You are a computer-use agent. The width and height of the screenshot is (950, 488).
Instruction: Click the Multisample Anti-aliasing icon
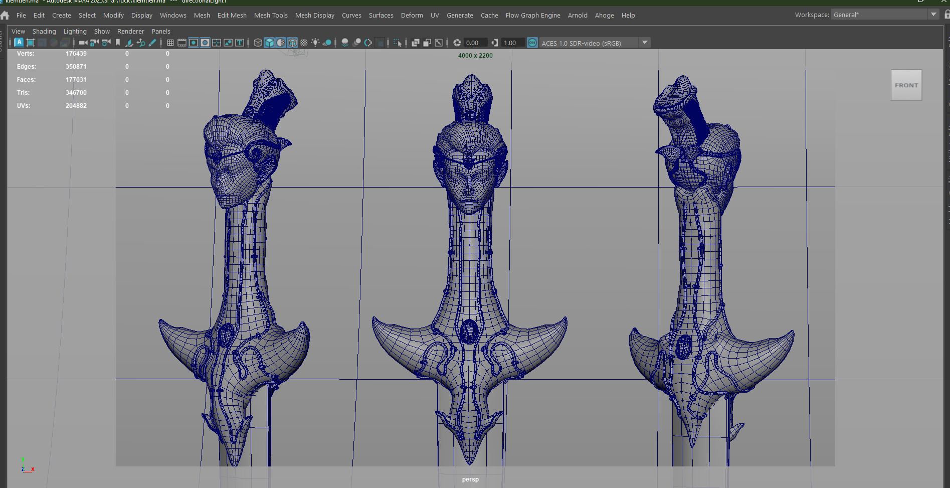pos(368,43)
